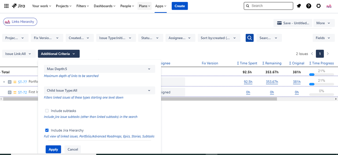This screenshot has width=338, height=155.
Task: Close the Additional Criteria dropdown
Action: click(59, 54)
